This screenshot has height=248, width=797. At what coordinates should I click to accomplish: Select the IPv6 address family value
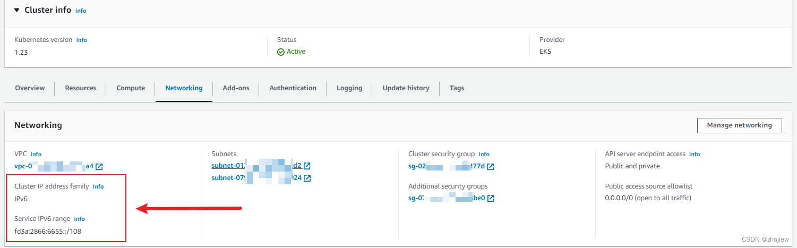(x=21, y=199)
